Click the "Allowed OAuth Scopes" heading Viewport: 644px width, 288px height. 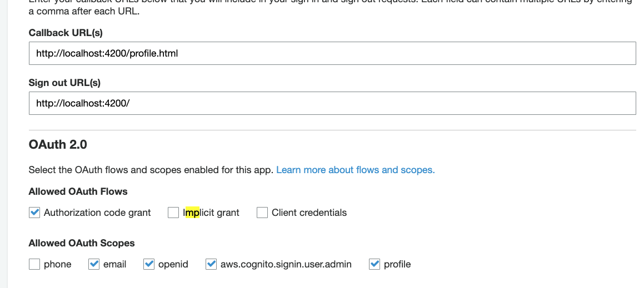[x=82, y=243]
